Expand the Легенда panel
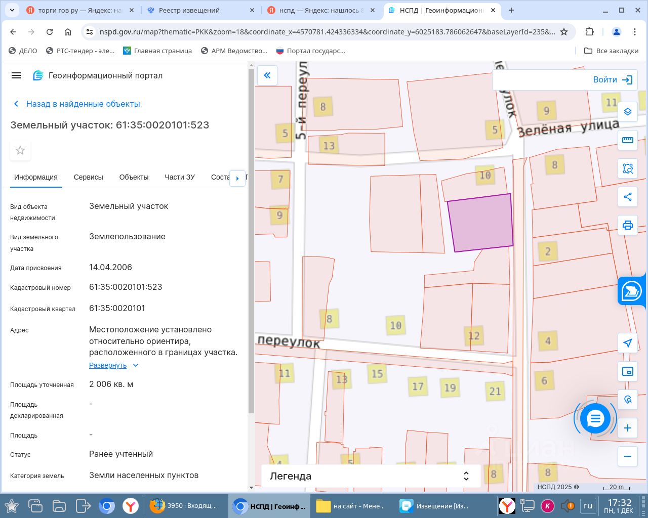This screenshot has width=648, height=518. point(371,476)
